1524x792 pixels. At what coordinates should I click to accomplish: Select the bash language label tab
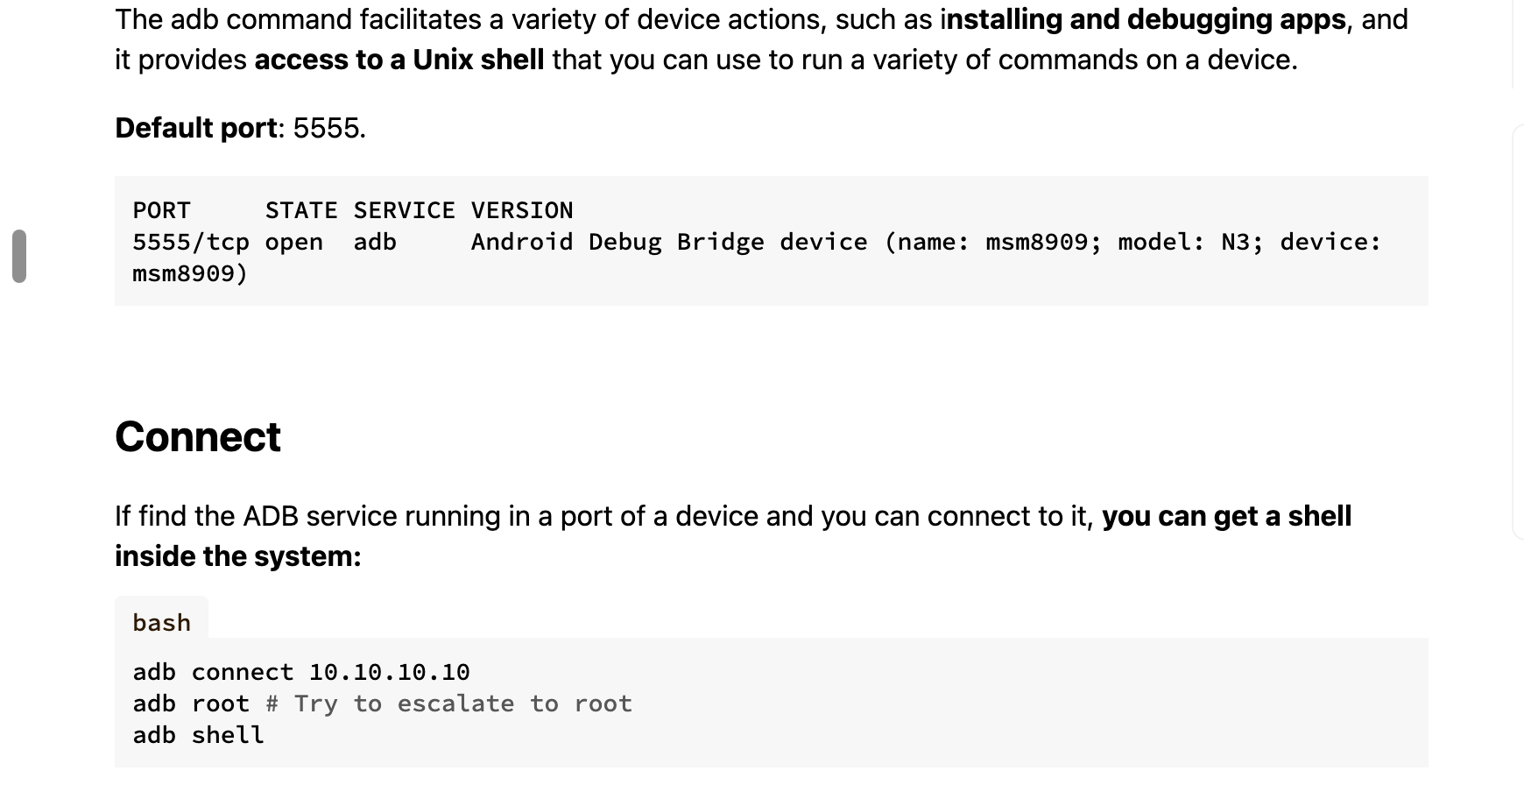point(162,621)
